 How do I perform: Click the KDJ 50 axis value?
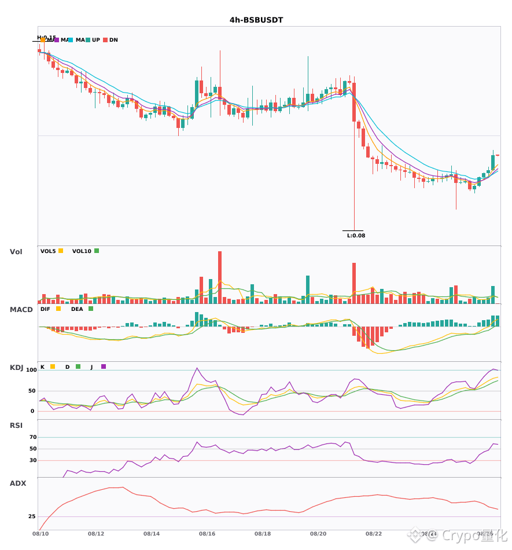32,391
